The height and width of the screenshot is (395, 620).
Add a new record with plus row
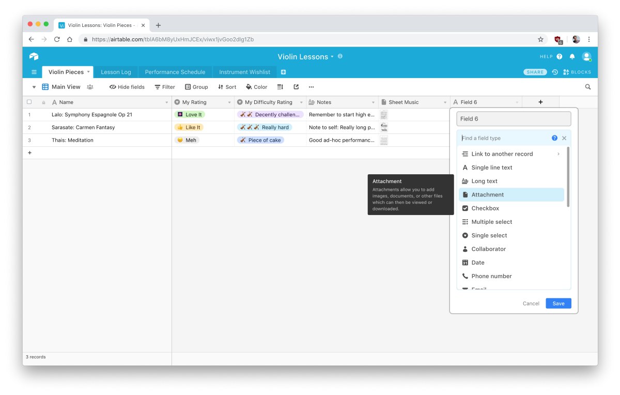coord(29,153)
